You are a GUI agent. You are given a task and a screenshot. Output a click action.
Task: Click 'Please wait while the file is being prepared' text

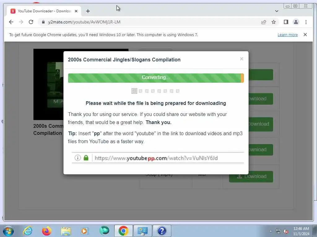(156, 103)
